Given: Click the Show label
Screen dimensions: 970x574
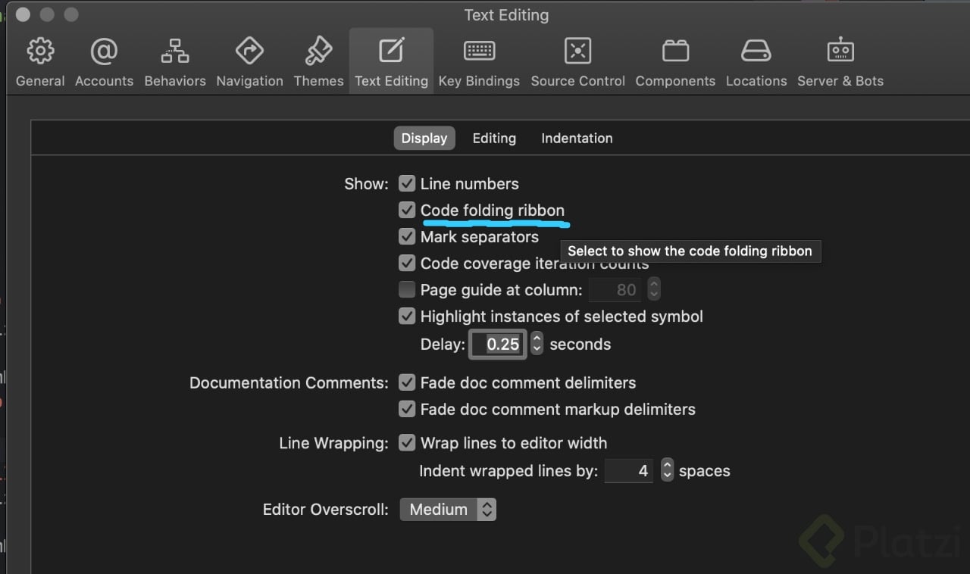Looking at the screenshot, I should click(x=366, y=184).
